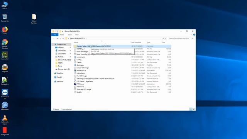247x139 pixels.
Task: Select Quick access in navigation pane
Action: click(x=61, y=44)
